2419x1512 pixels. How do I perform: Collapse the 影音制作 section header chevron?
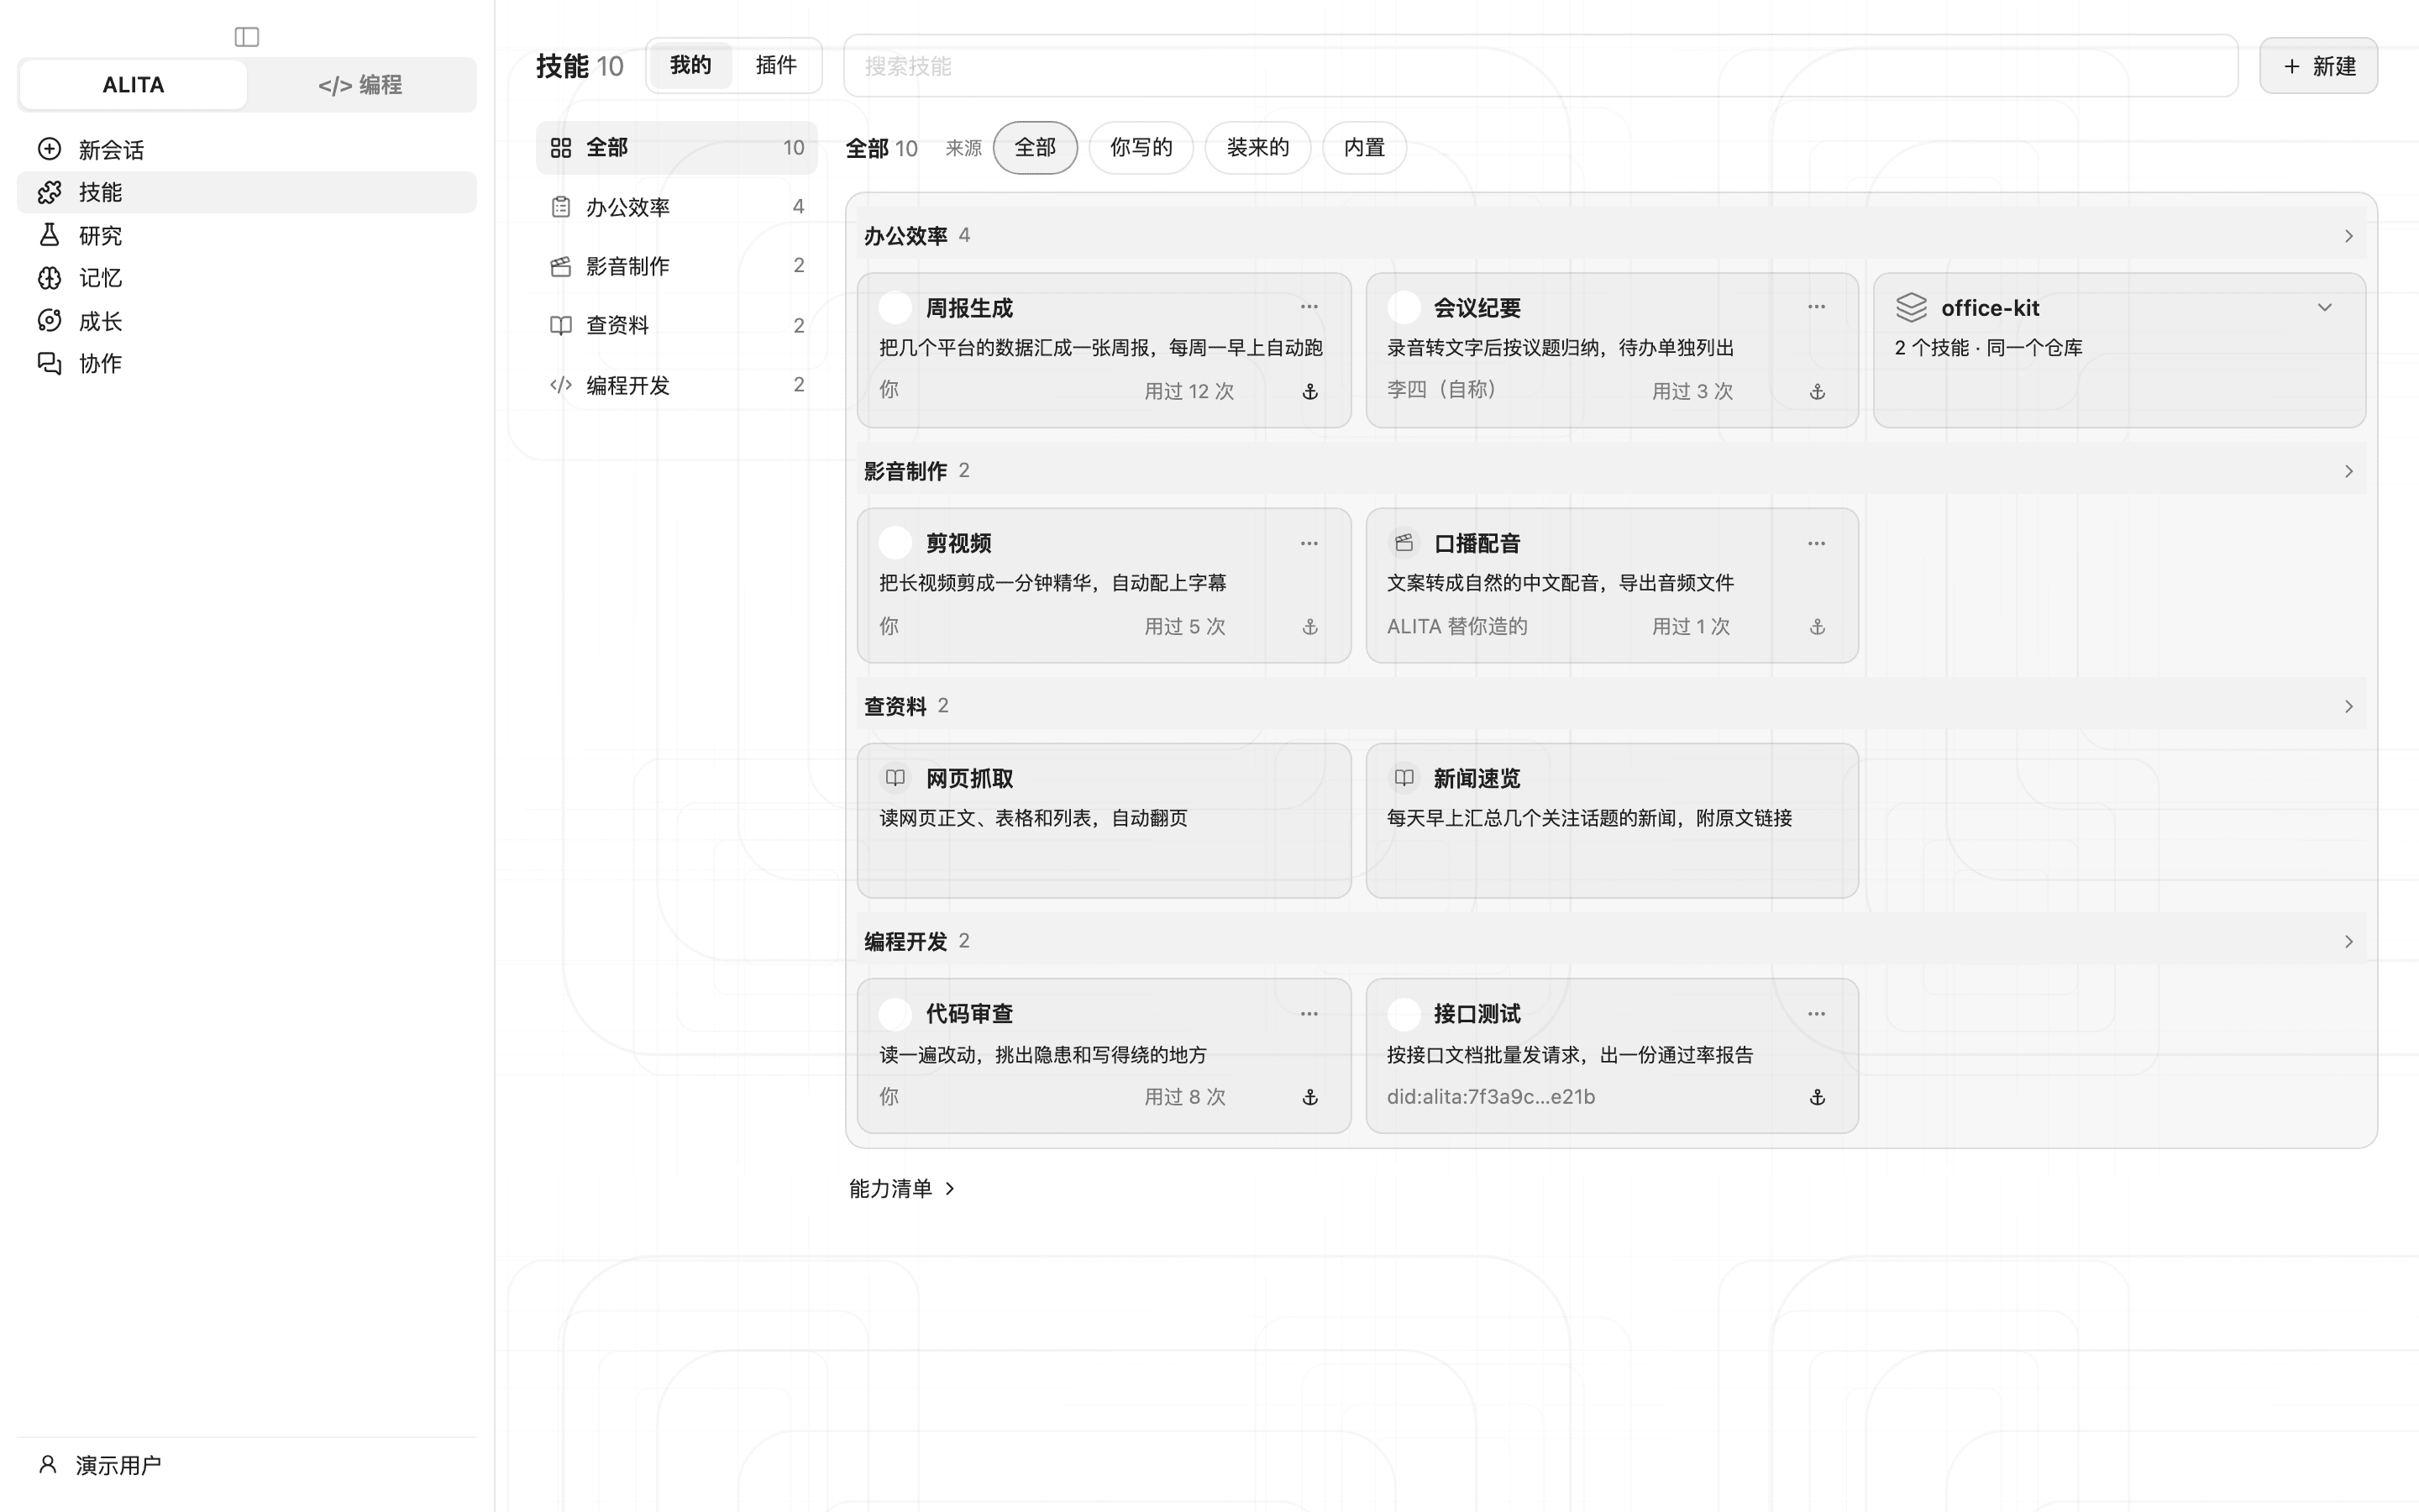[2348, 471]
